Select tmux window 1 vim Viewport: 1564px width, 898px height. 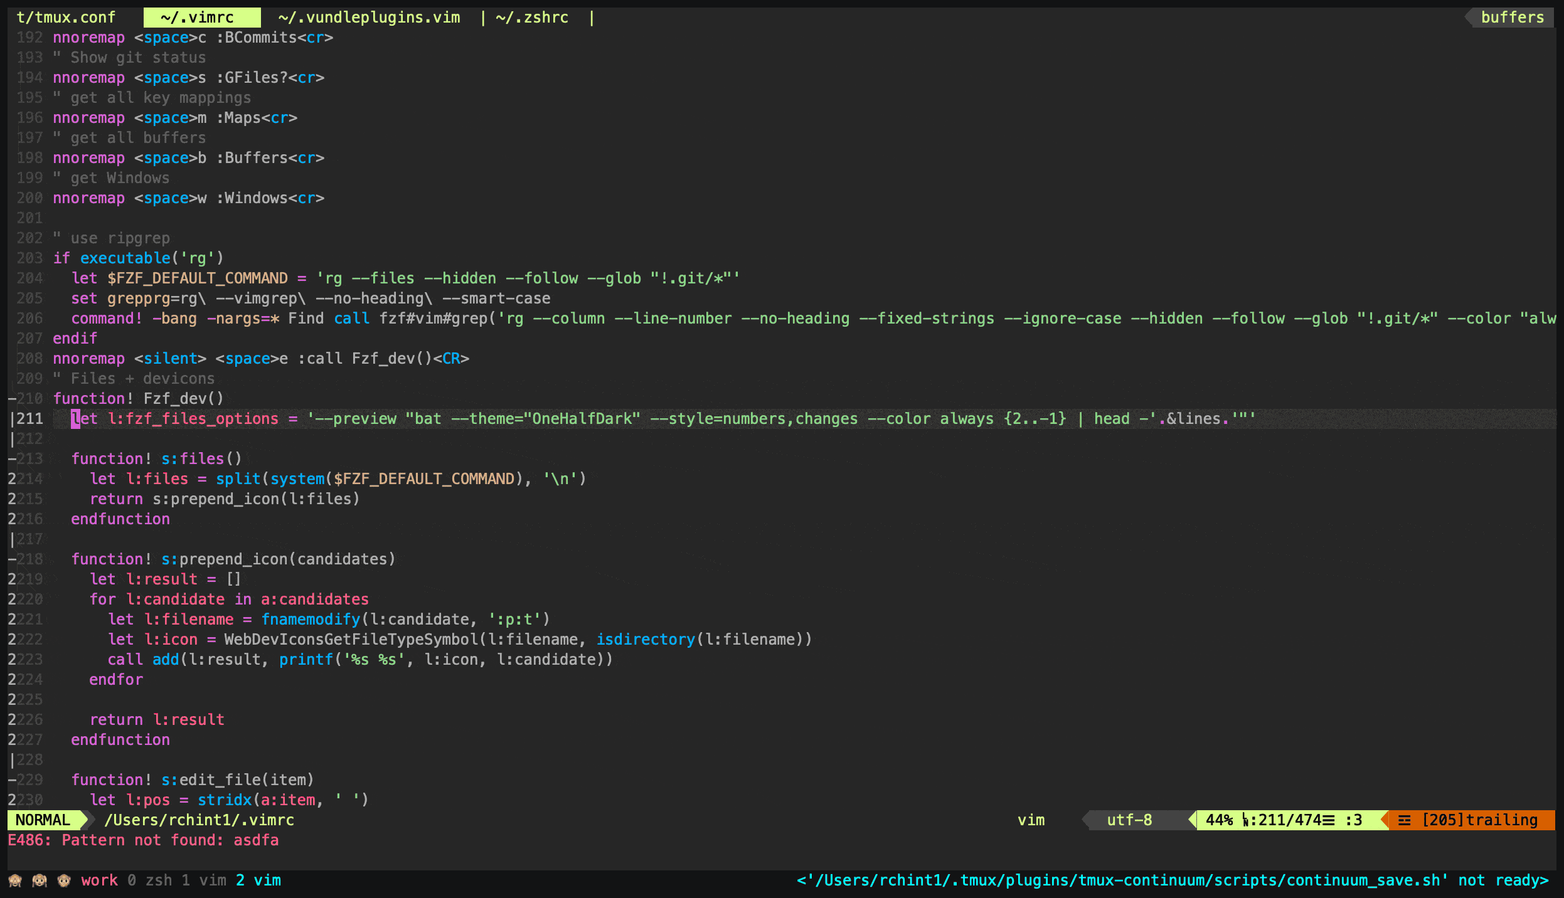coord(204,880)
